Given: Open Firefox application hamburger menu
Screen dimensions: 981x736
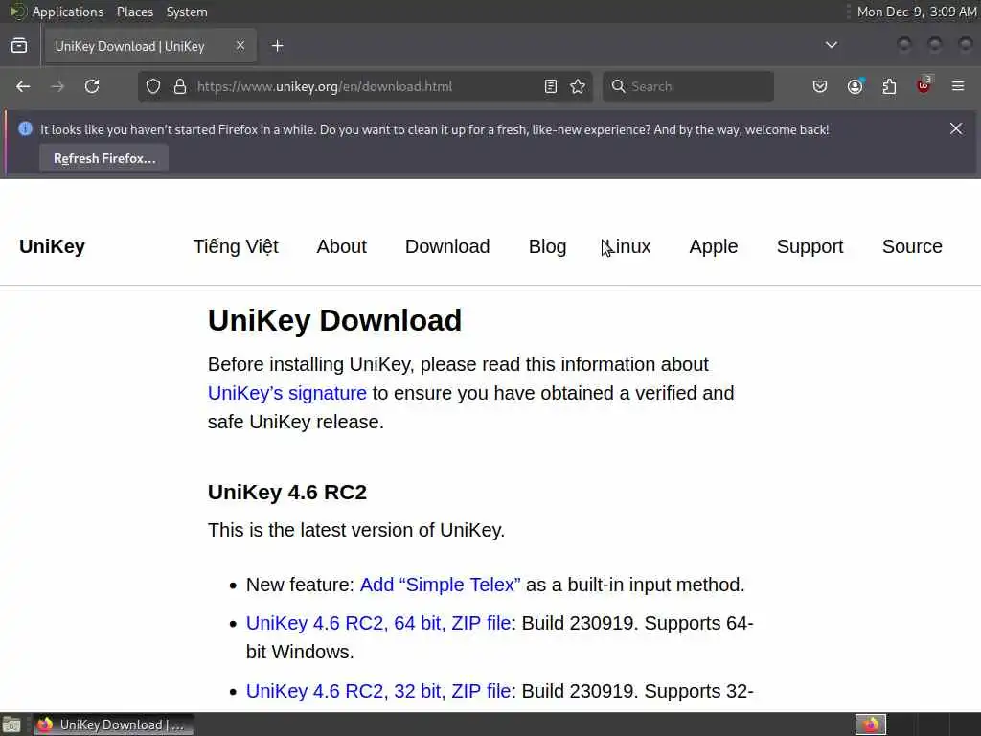Looking at the screenshot, I should point(958,86).
